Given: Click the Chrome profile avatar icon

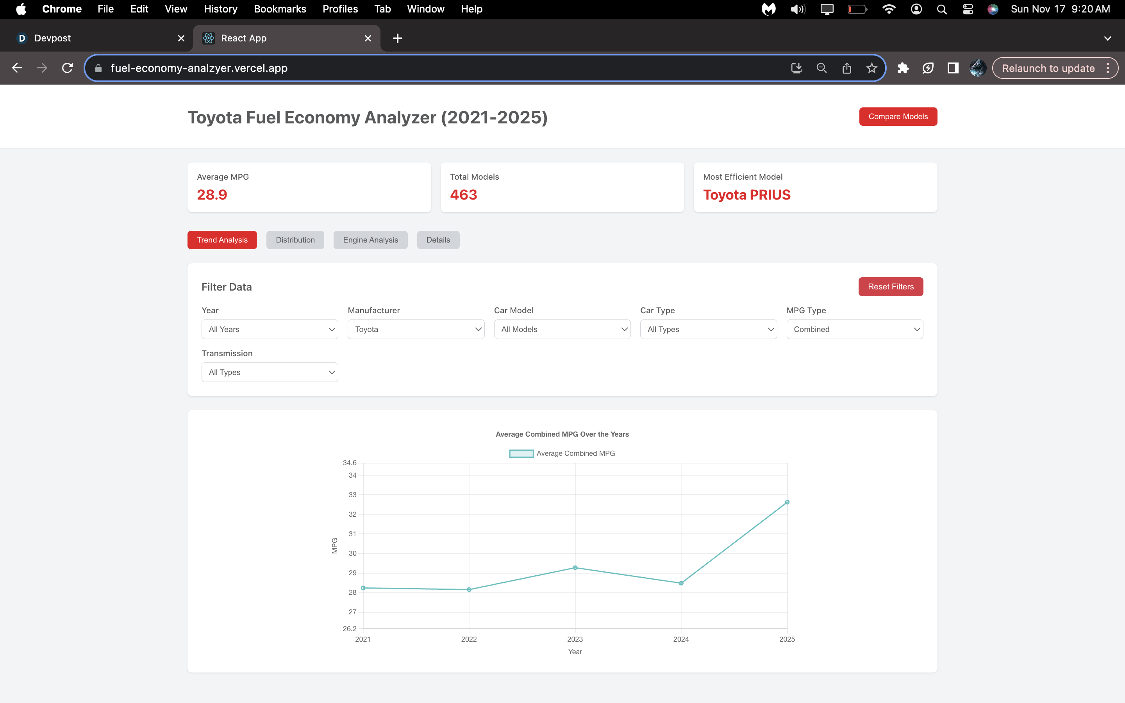Looking at the screenshot, I should point(977,68).
